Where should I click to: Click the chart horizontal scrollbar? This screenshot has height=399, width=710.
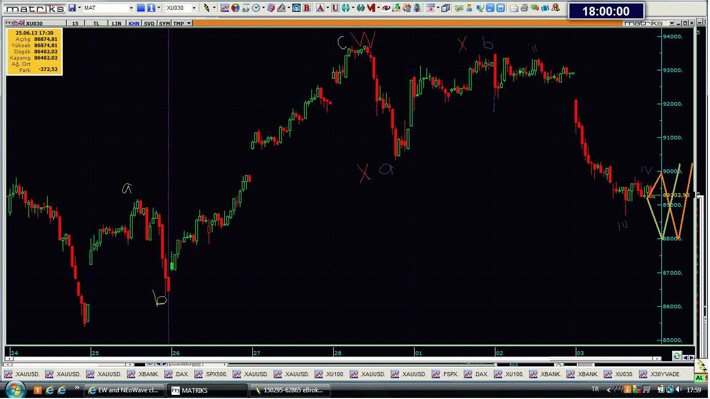pos(334,358)
